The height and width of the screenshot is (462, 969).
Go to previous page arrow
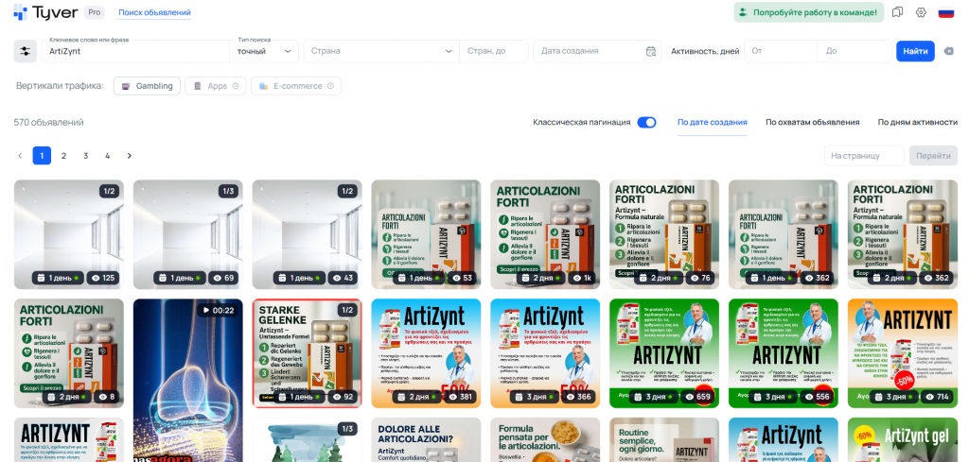click(x=20, y=156)
